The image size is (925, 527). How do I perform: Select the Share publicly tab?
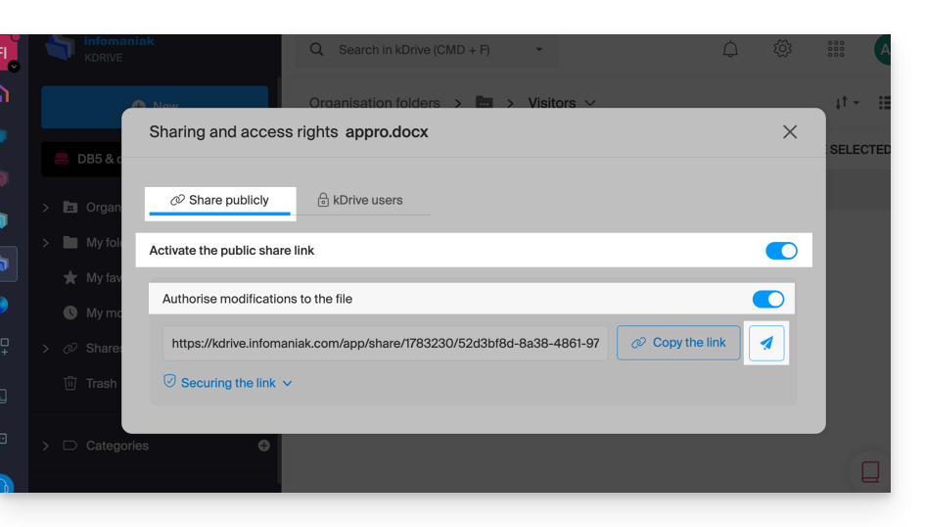[219, 201]
